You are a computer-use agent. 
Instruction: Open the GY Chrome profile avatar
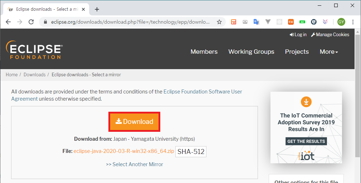(341, 22)
